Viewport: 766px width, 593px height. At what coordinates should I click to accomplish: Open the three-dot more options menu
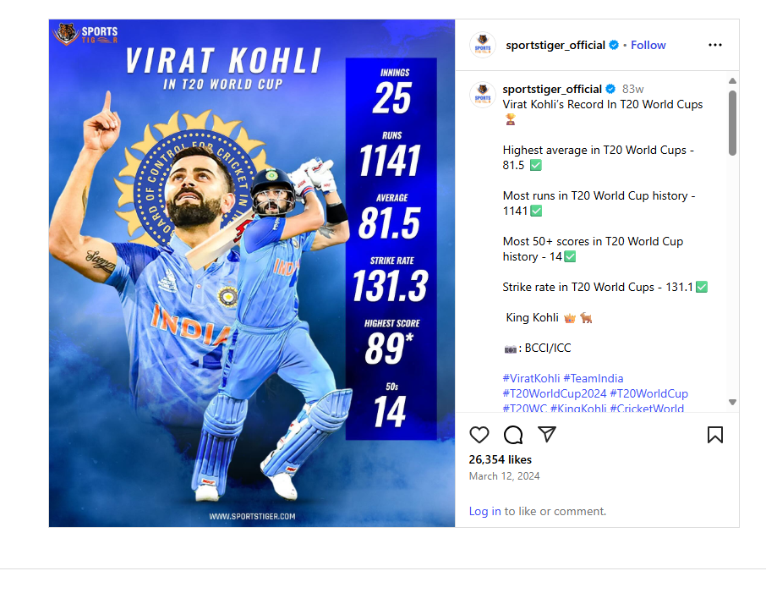click(x=714, y=45)
